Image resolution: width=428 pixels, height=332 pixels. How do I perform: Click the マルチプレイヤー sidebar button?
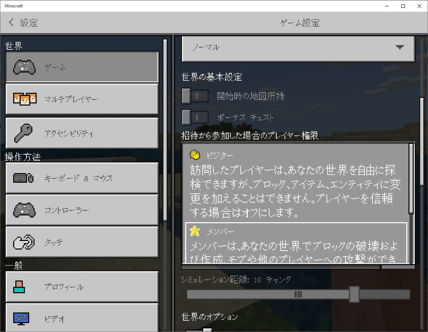point(82,99)
